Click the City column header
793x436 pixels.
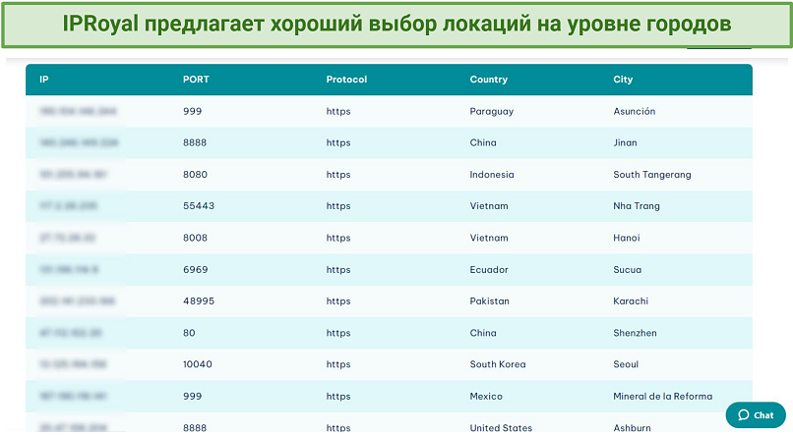(x=623, y=80)
